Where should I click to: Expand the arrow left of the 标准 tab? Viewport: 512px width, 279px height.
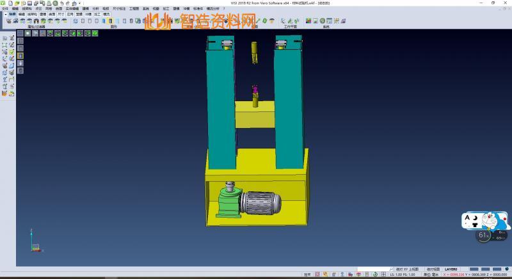point(5,13)
